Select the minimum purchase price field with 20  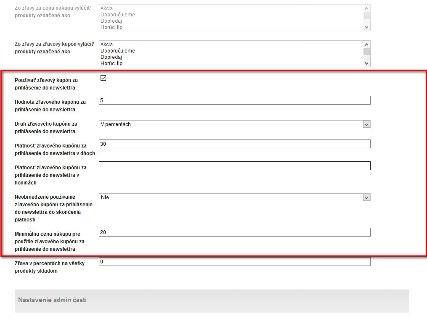[234, 232]
